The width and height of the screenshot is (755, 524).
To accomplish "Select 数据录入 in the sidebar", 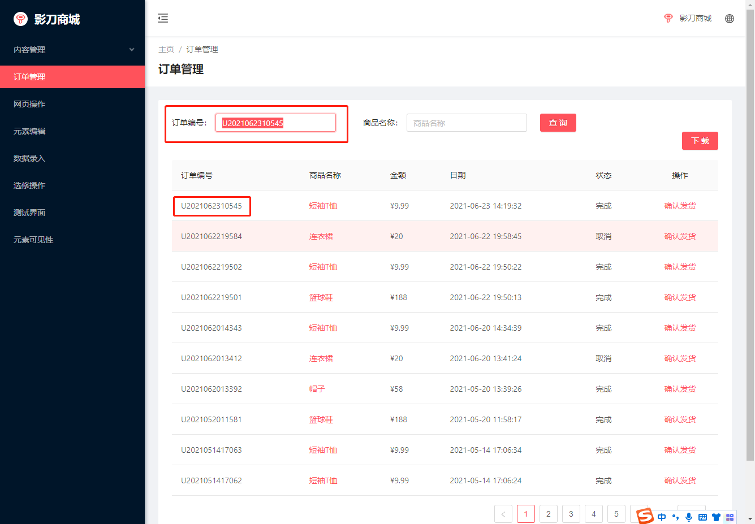I will (x=29, y=158).
